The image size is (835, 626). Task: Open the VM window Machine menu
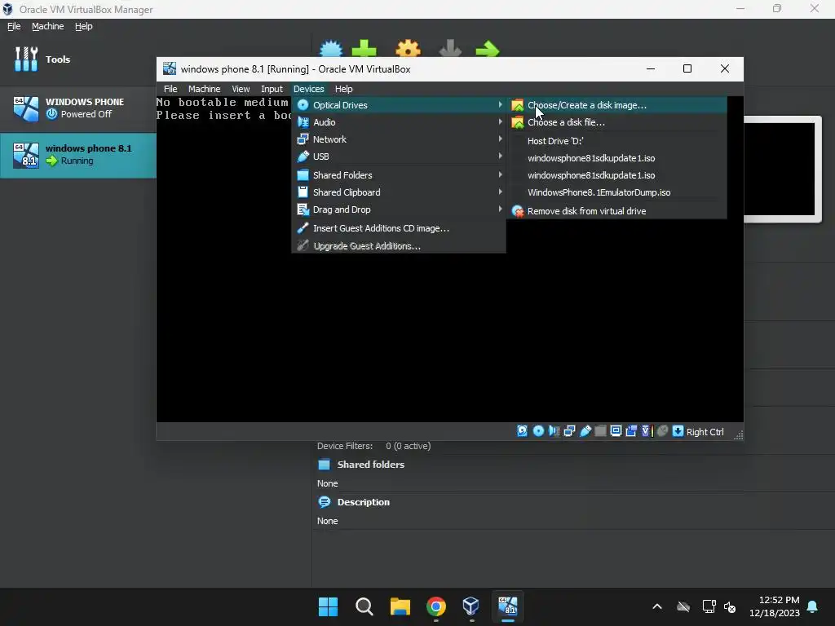coord(204,89)
